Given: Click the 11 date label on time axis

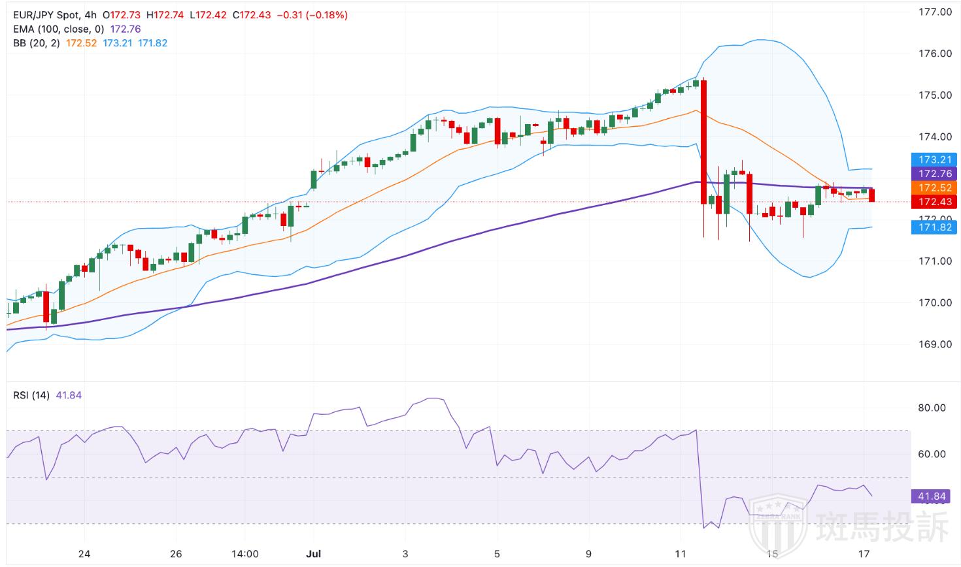Looking at the screenshot, I should [x=681, y=554].
